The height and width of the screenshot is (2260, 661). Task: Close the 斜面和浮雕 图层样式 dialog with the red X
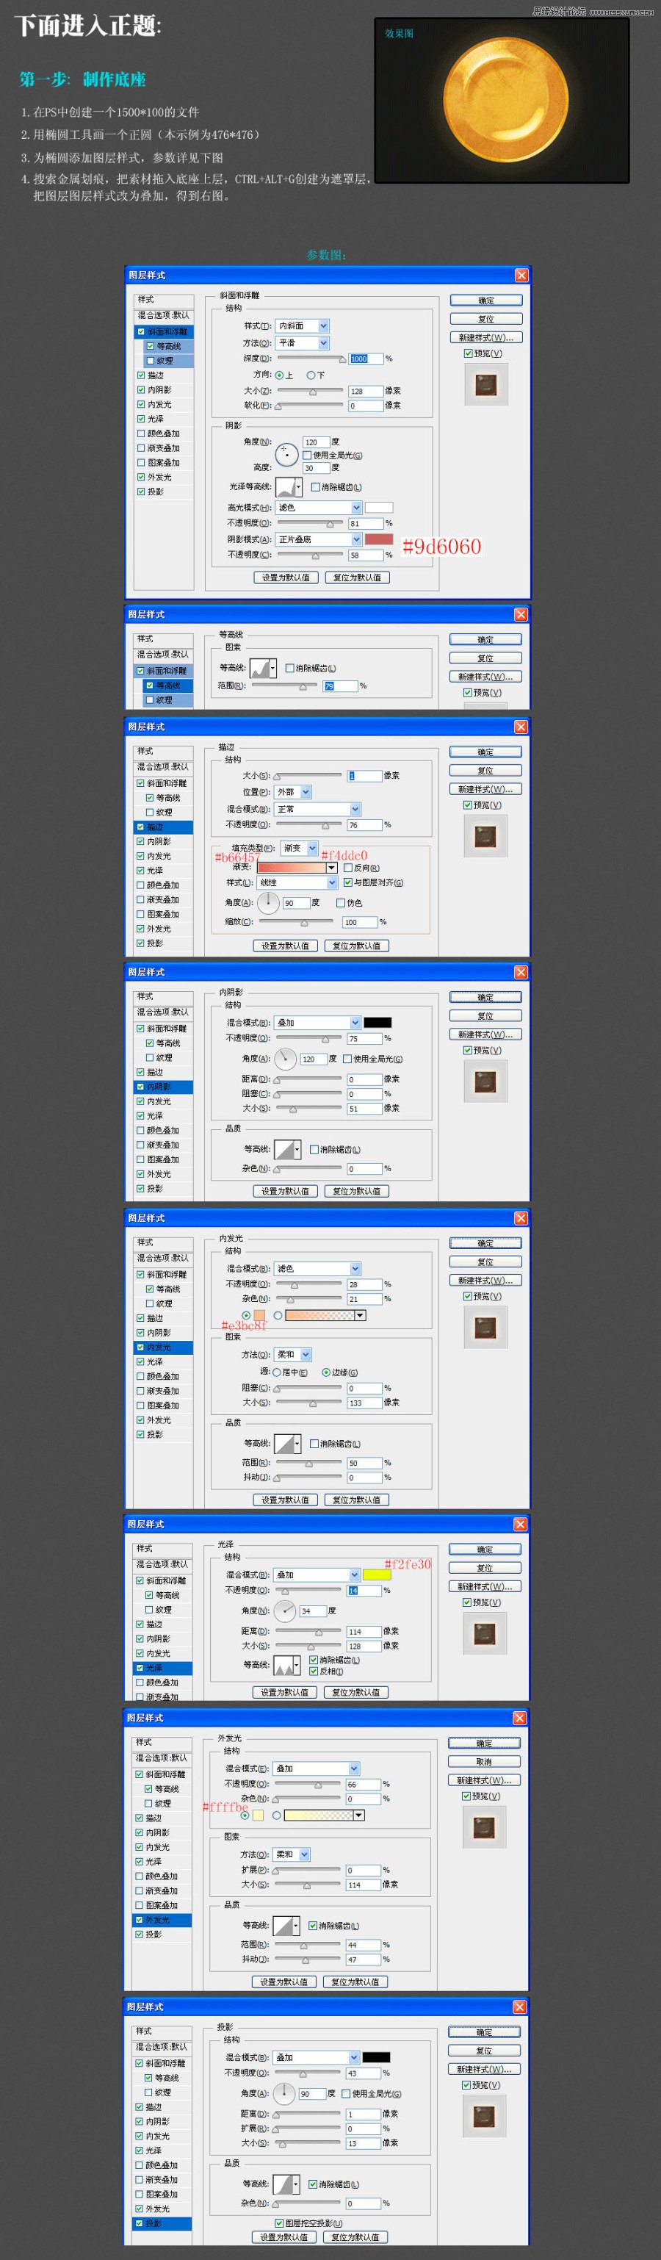521,275
